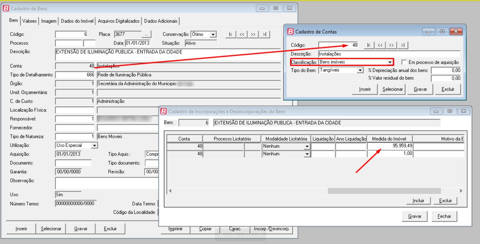Open Modalidade Licitatória dropdown in 95.959,49 row
The width and height of the screenshot is (480, 244).
307,146
